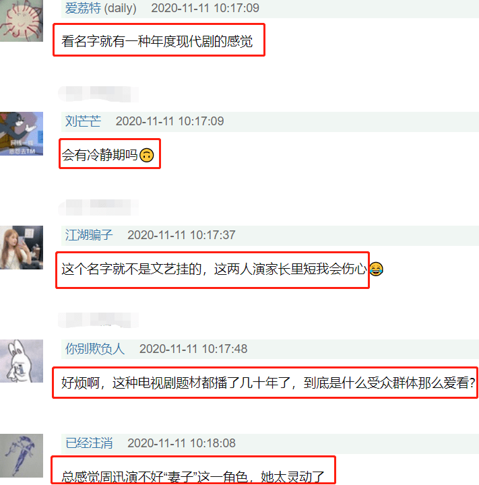Click the rabbit sketch avatar of 你别欺负人
This screenshot has height=485, width=479.
(x=22, y=361)
